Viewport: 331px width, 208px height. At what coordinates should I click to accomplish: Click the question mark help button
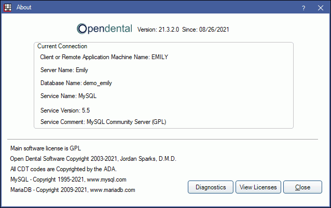(x=304, y=8)
